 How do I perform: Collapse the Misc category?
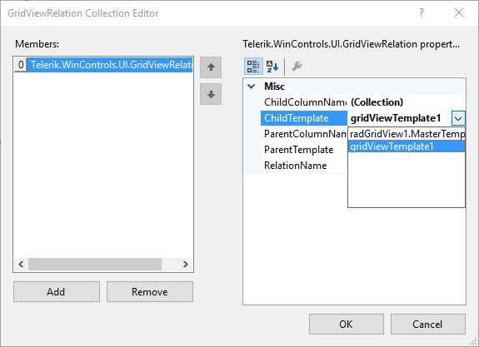tap(252, 87)
